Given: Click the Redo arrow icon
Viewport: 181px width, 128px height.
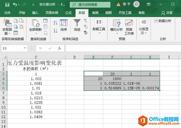Looking at the screenshot, I should [x=24, y=4].
